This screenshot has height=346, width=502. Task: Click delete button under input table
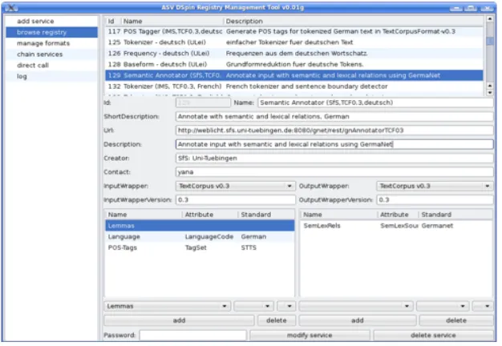pos(277,320)
